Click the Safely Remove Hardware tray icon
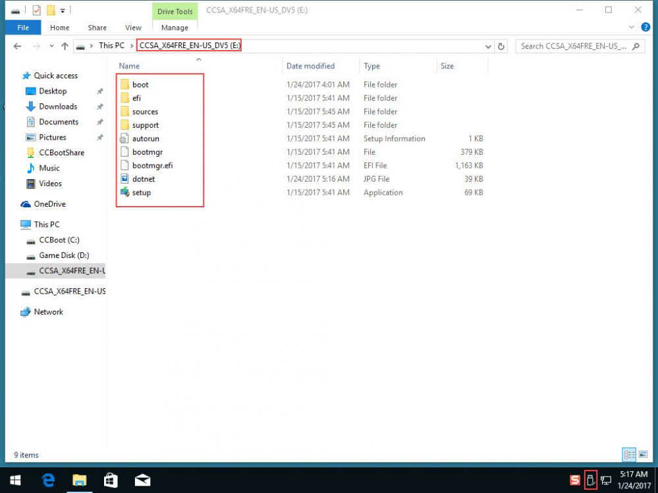The height and width of the screenshot is (493, 658). (x=591, y=480)
